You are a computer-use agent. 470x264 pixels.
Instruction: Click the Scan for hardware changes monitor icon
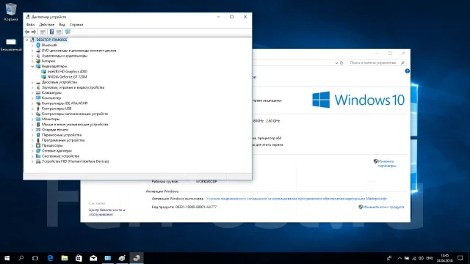click(68, 32)
